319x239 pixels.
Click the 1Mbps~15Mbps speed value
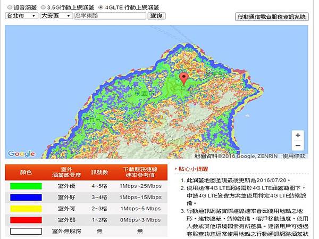tap(140, 197)
